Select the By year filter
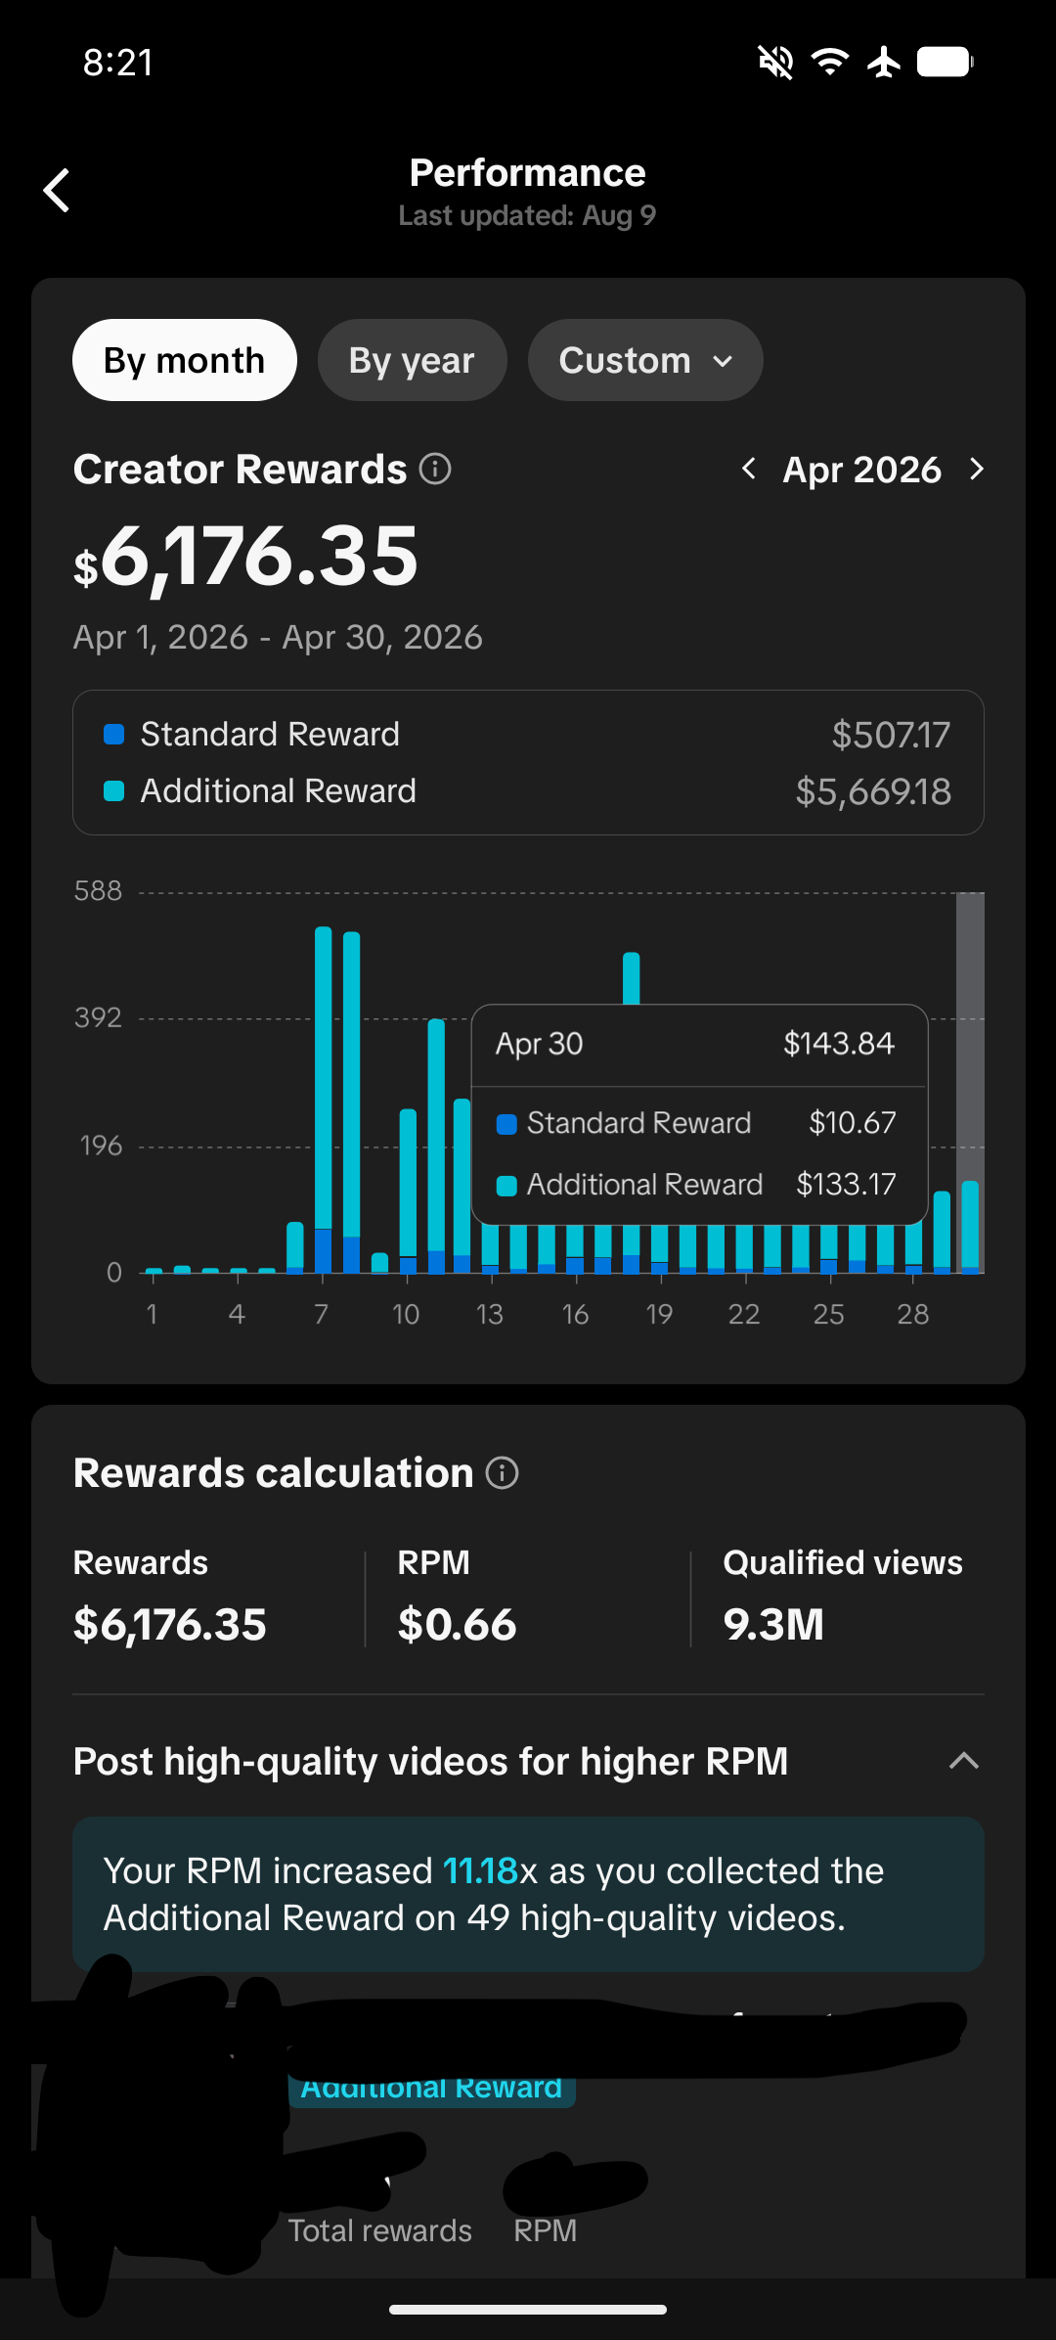The image size is (1056, 2340). click(x=412, y=360)
